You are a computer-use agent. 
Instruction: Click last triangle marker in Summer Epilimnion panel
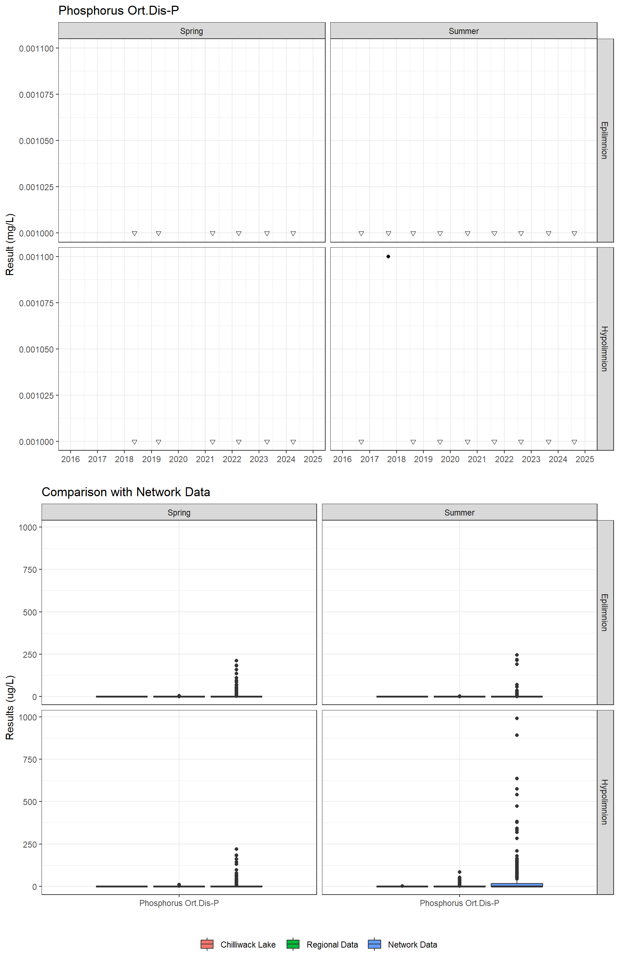[574, 234]
